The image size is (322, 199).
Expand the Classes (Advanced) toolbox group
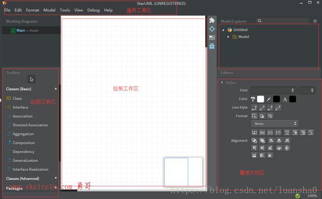[56, 178]
